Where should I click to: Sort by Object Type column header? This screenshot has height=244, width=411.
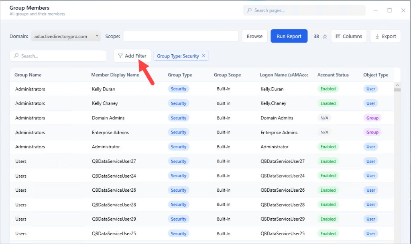point(376,75)
